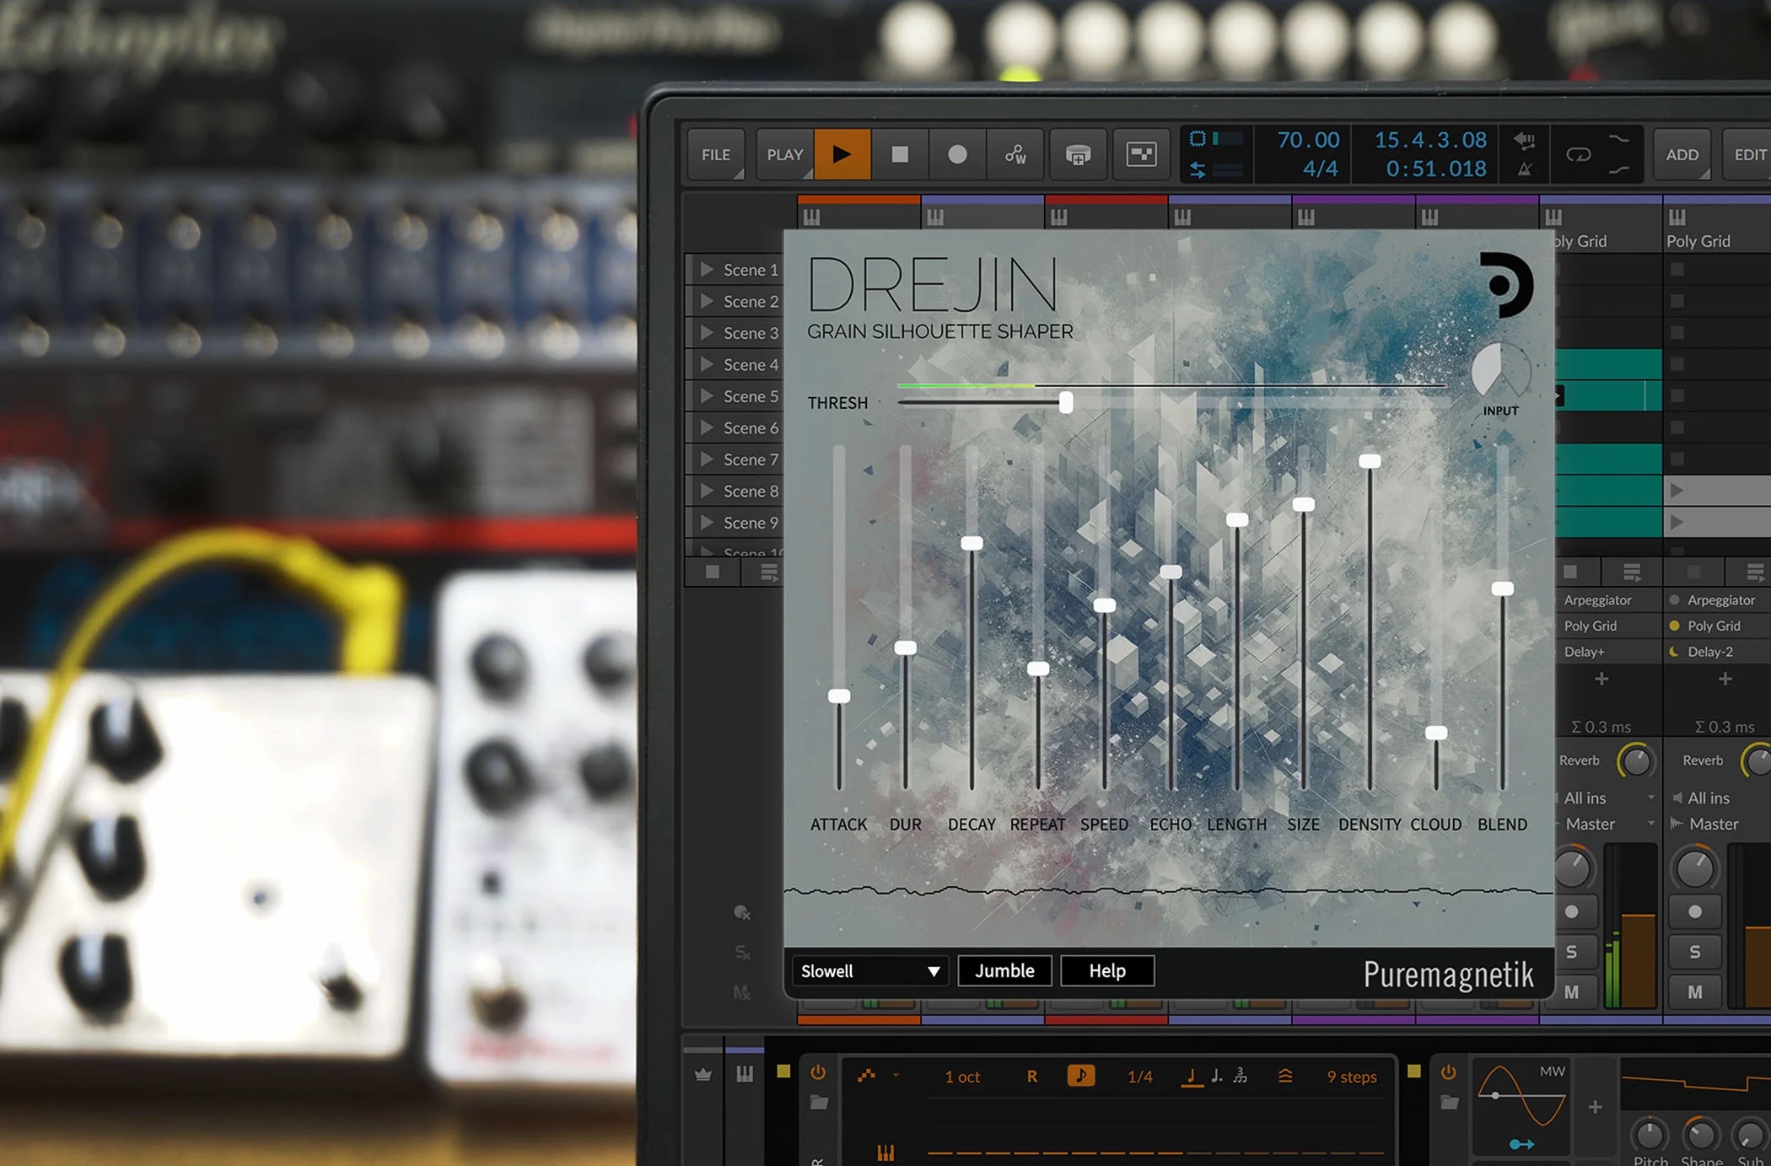Click the ATTACK slider handle
The image size is (1771, 1166).
839,696
